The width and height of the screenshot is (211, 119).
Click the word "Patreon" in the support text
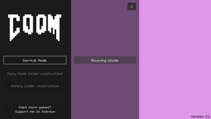point(48,112)
